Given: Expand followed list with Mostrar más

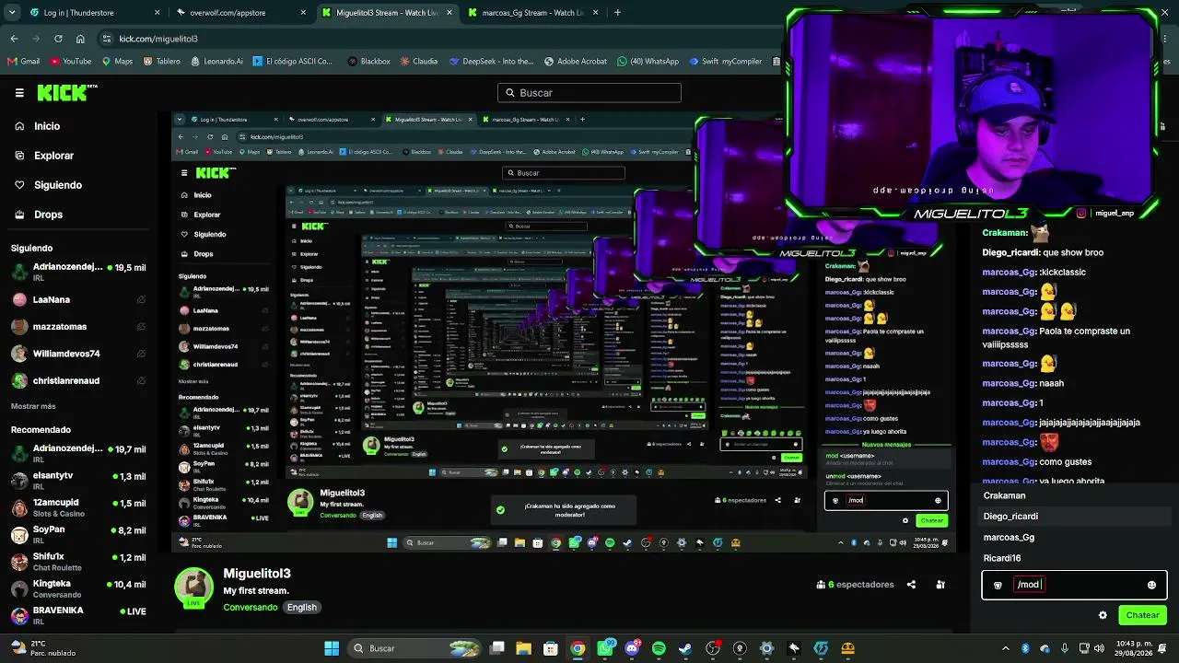Looking at the screenshot, I should (33, 406).
